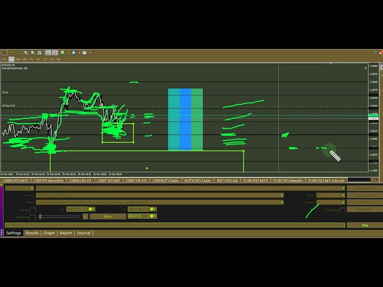Open the Period dropdown

[343, 196]
